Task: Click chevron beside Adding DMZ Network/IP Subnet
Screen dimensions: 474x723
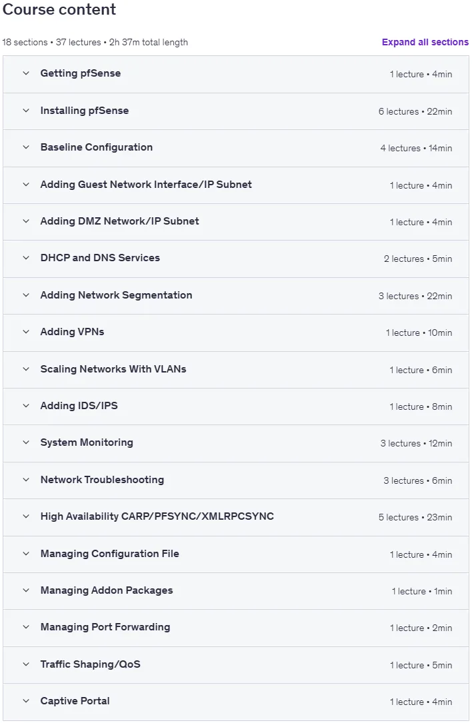Action: (26, 221)
